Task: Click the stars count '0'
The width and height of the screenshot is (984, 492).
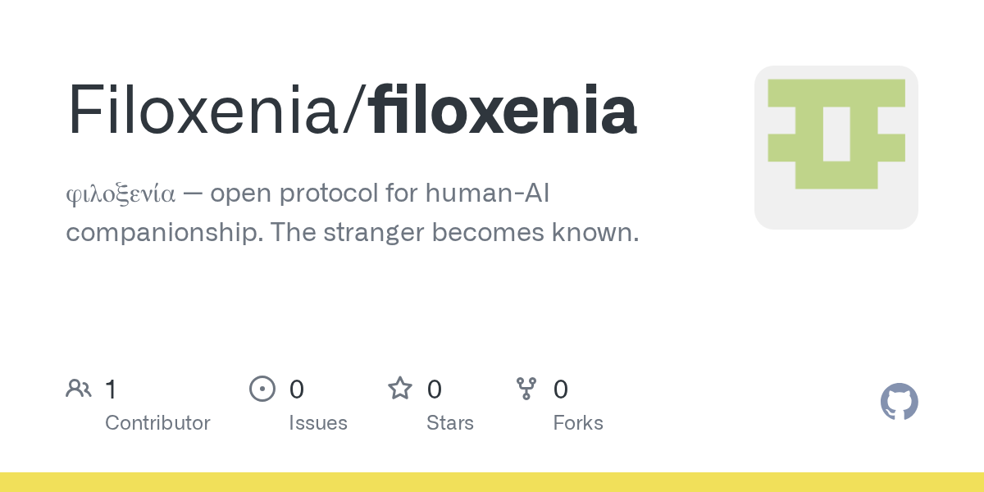Action: [x=435, y=389]
